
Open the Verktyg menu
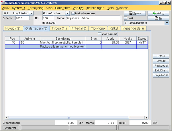(x=78, y=8)
